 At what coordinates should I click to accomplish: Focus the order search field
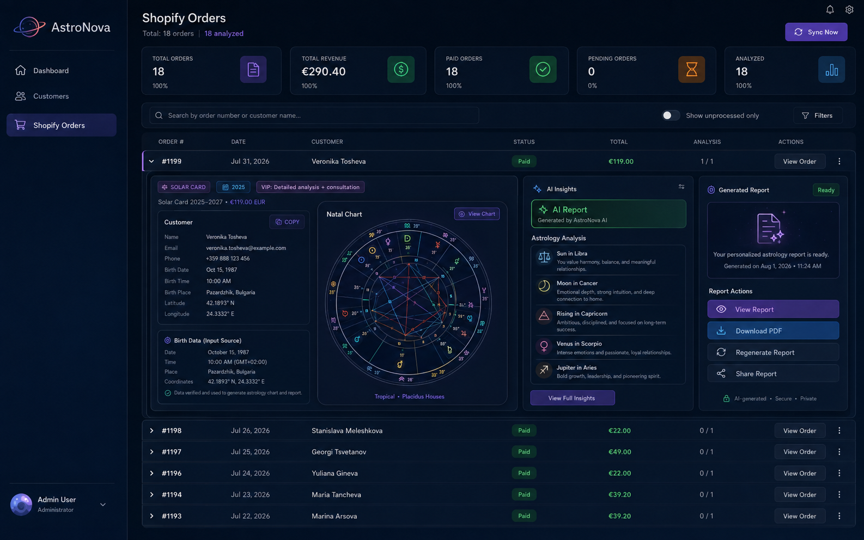point(314,115)
